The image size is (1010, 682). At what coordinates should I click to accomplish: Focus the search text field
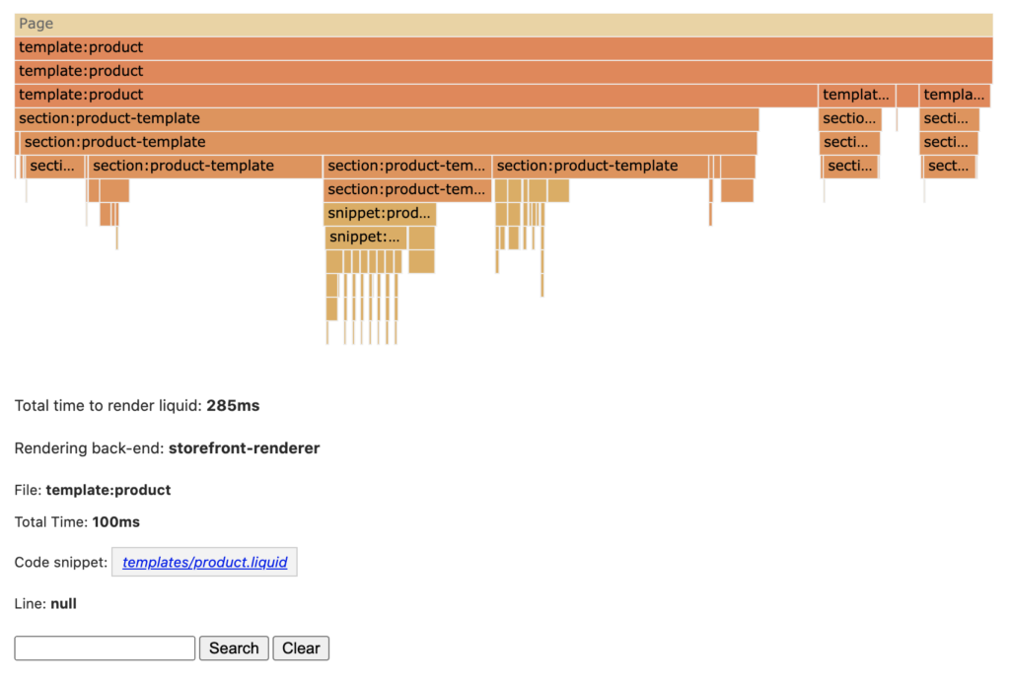point(105,648)
